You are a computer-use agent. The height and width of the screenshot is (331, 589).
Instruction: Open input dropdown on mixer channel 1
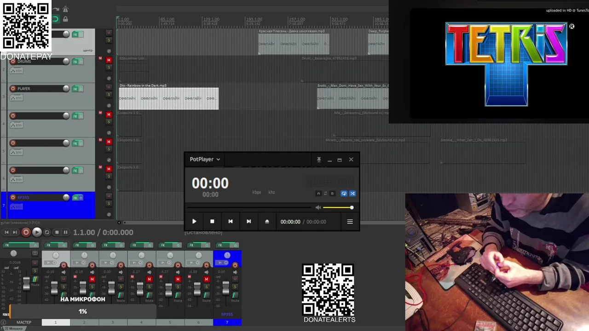[x=51, y=263]
